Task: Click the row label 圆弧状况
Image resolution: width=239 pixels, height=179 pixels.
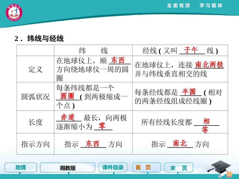Action: point(35,97)
